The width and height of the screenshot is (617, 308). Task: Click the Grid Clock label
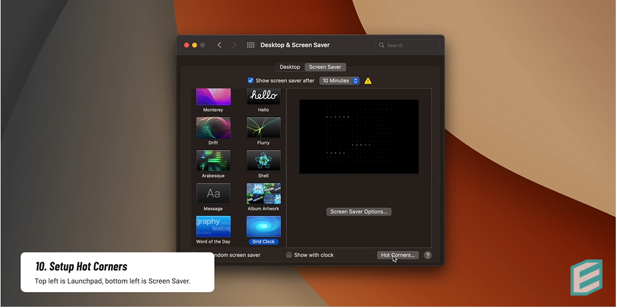[263, 242]
